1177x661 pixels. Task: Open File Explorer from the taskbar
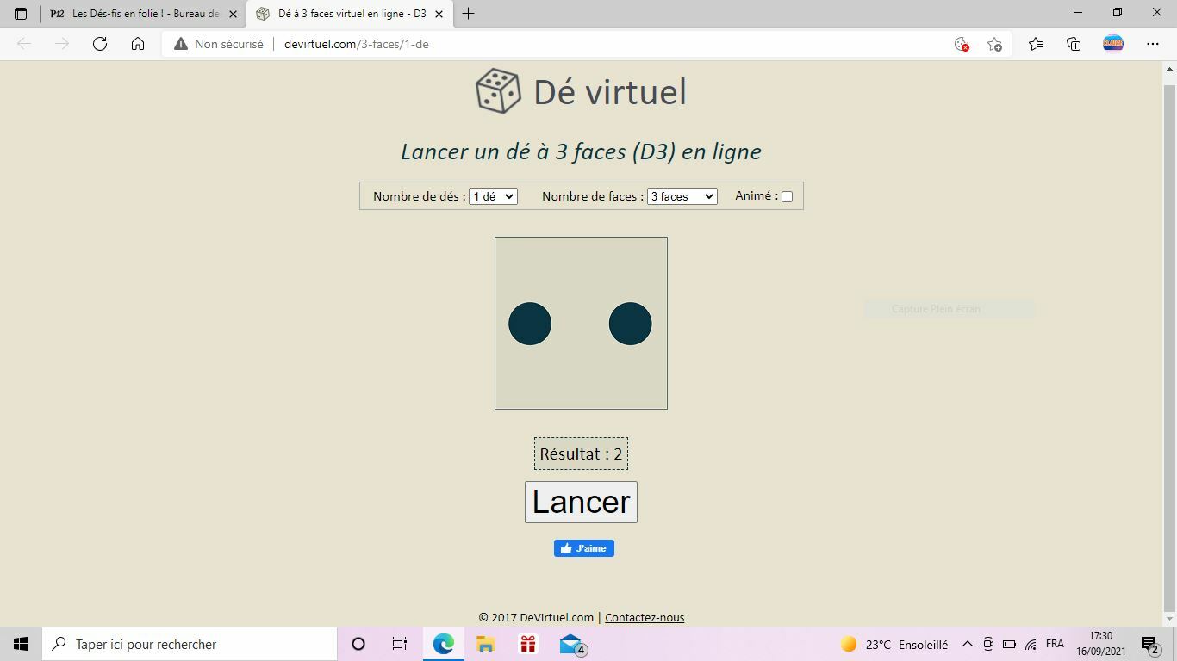point(485,644)
